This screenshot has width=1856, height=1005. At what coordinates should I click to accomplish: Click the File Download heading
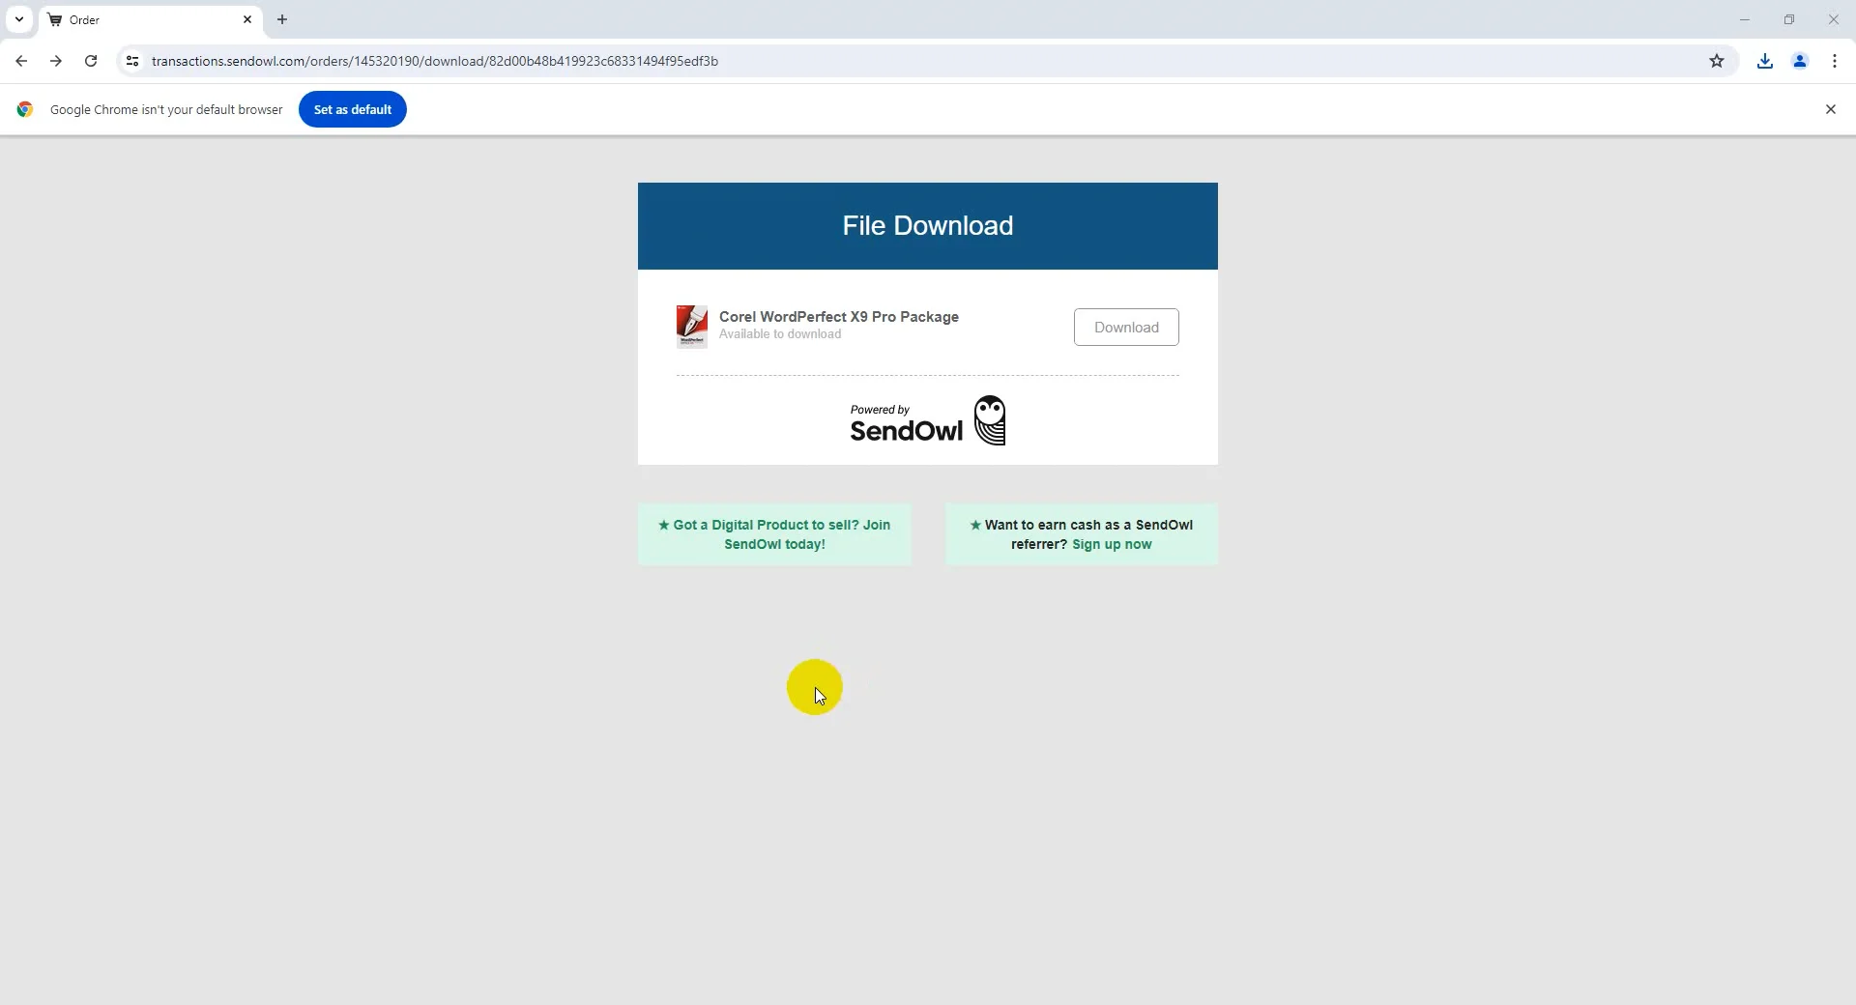928,225
